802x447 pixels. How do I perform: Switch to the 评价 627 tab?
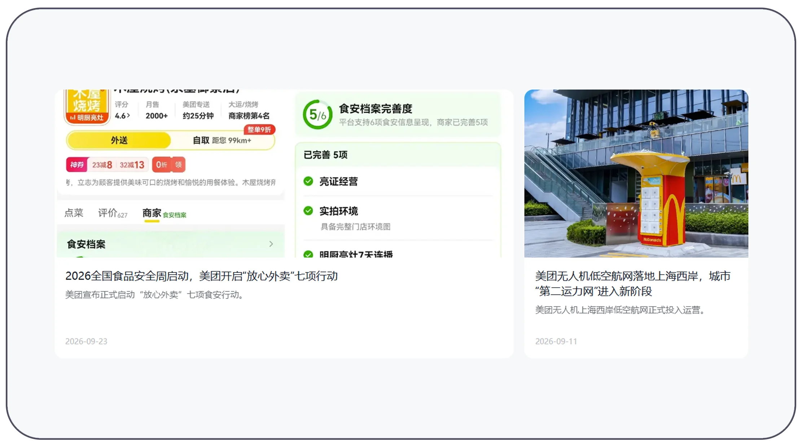pyautogui.click(x=113, y=213)
